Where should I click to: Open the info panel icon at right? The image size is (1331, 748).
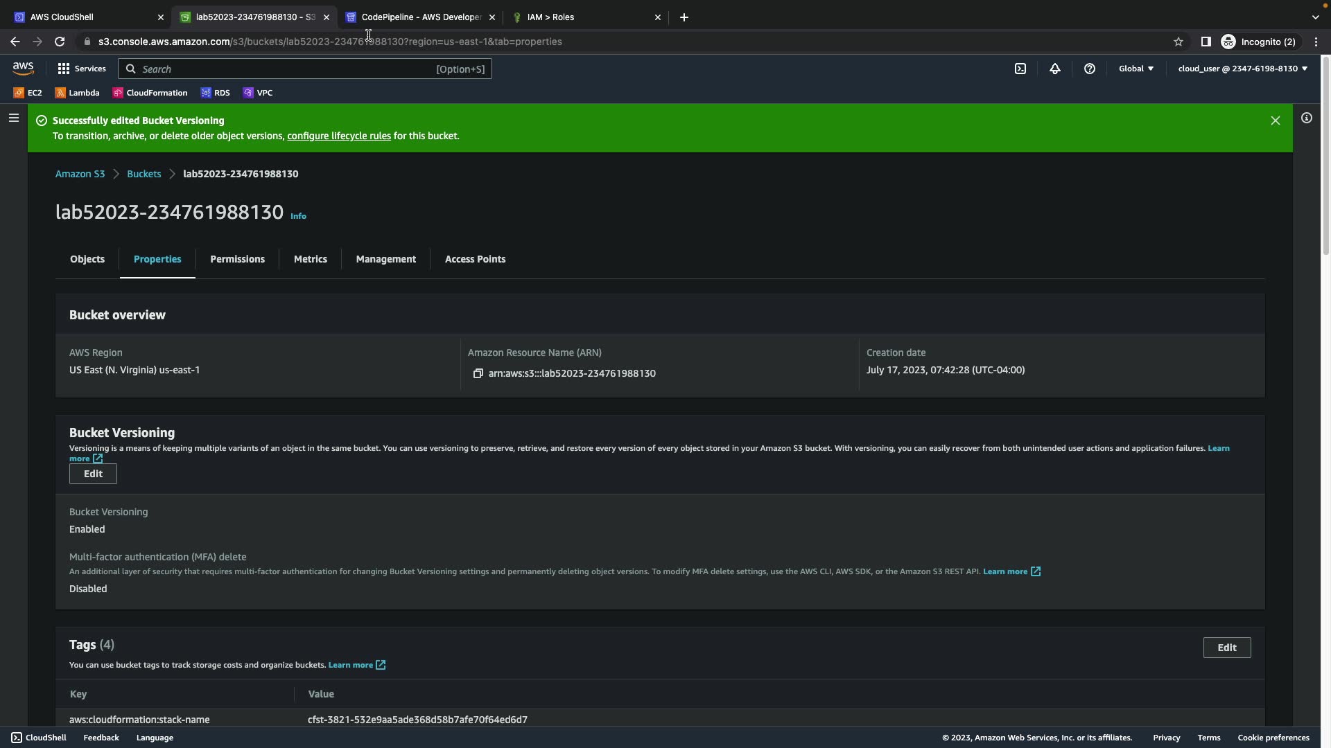(1306, 118)
